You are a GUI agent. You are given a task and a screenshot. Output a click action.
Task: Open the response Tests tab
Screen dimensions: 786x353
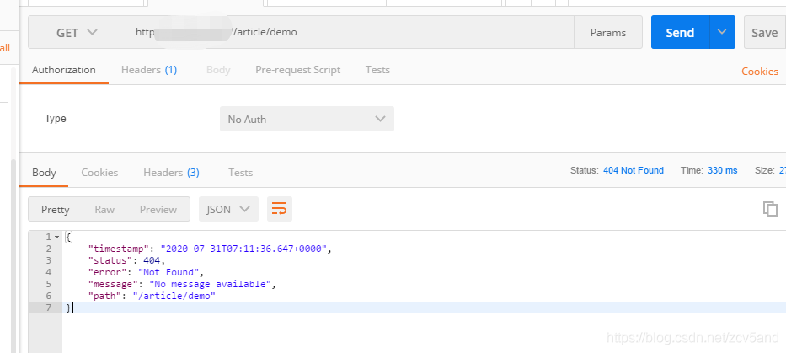(x=241, y=173)
